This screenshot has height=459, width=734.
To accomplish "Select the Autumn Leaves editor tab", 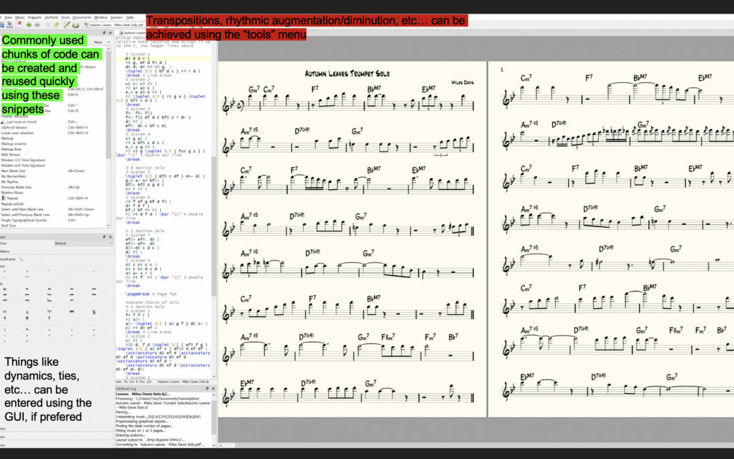I will click(x=133, y=33).
